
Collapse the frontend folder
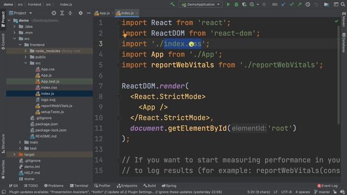click(x=20, y=44)
